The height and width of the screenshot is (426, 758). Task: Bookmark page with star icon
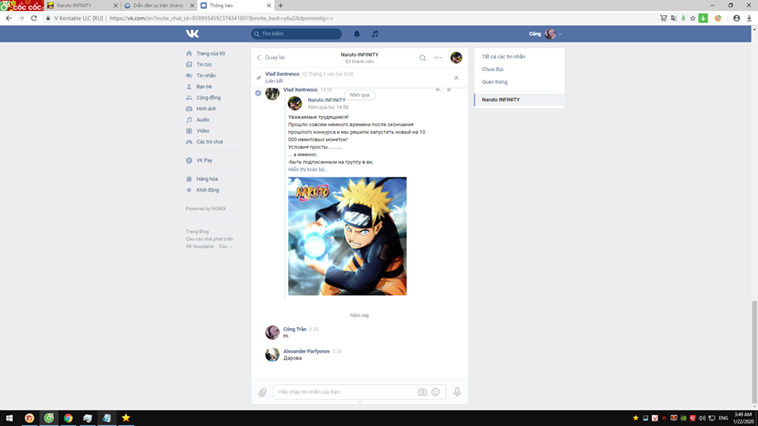[x=692, y=18]
